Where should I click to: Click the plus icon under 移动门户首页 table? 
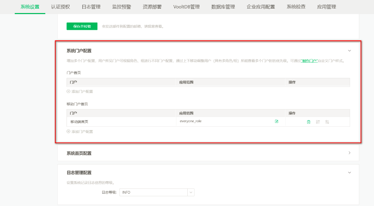69,131
